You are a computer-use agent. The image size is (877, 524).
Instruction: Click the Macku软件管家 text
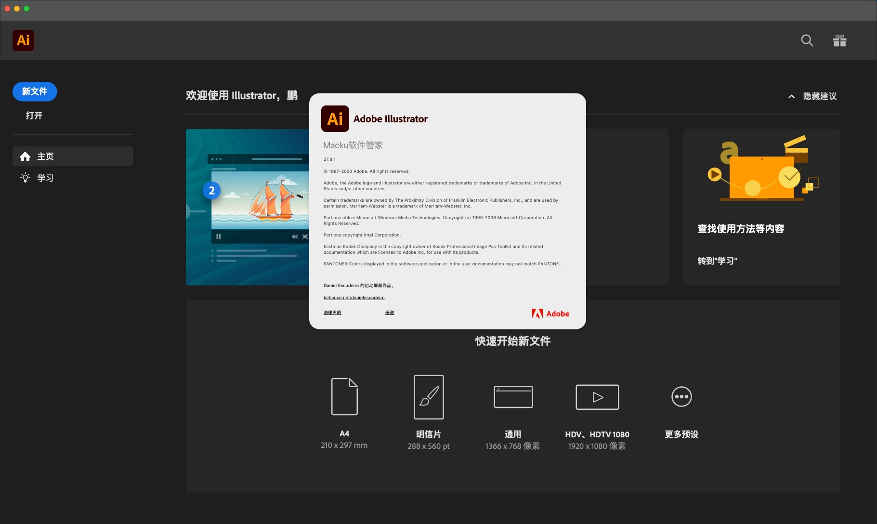click(x=353, y=145)
